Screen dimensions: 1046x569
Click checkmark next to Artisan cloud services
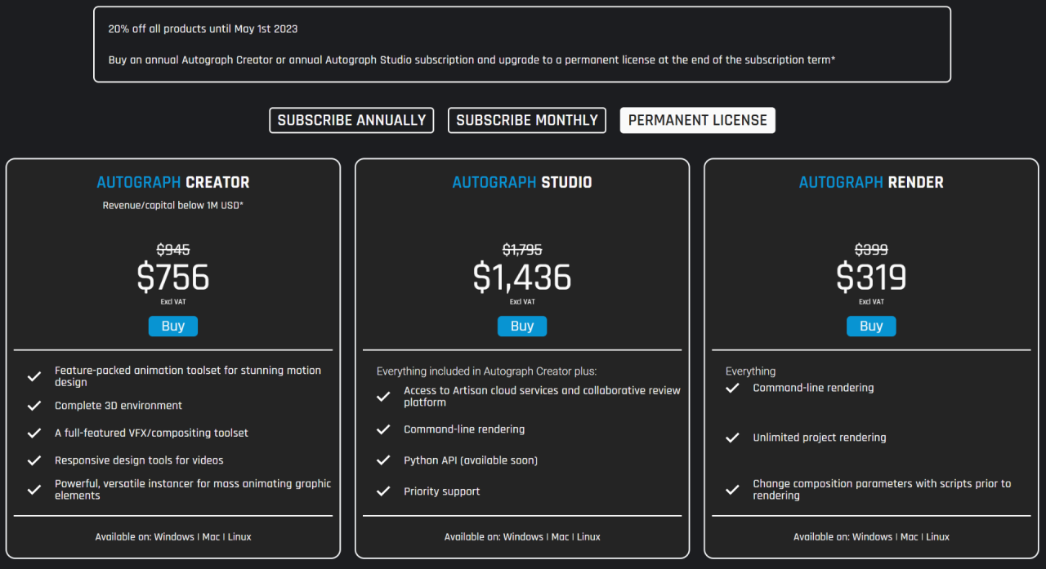[x=383, y=397]
